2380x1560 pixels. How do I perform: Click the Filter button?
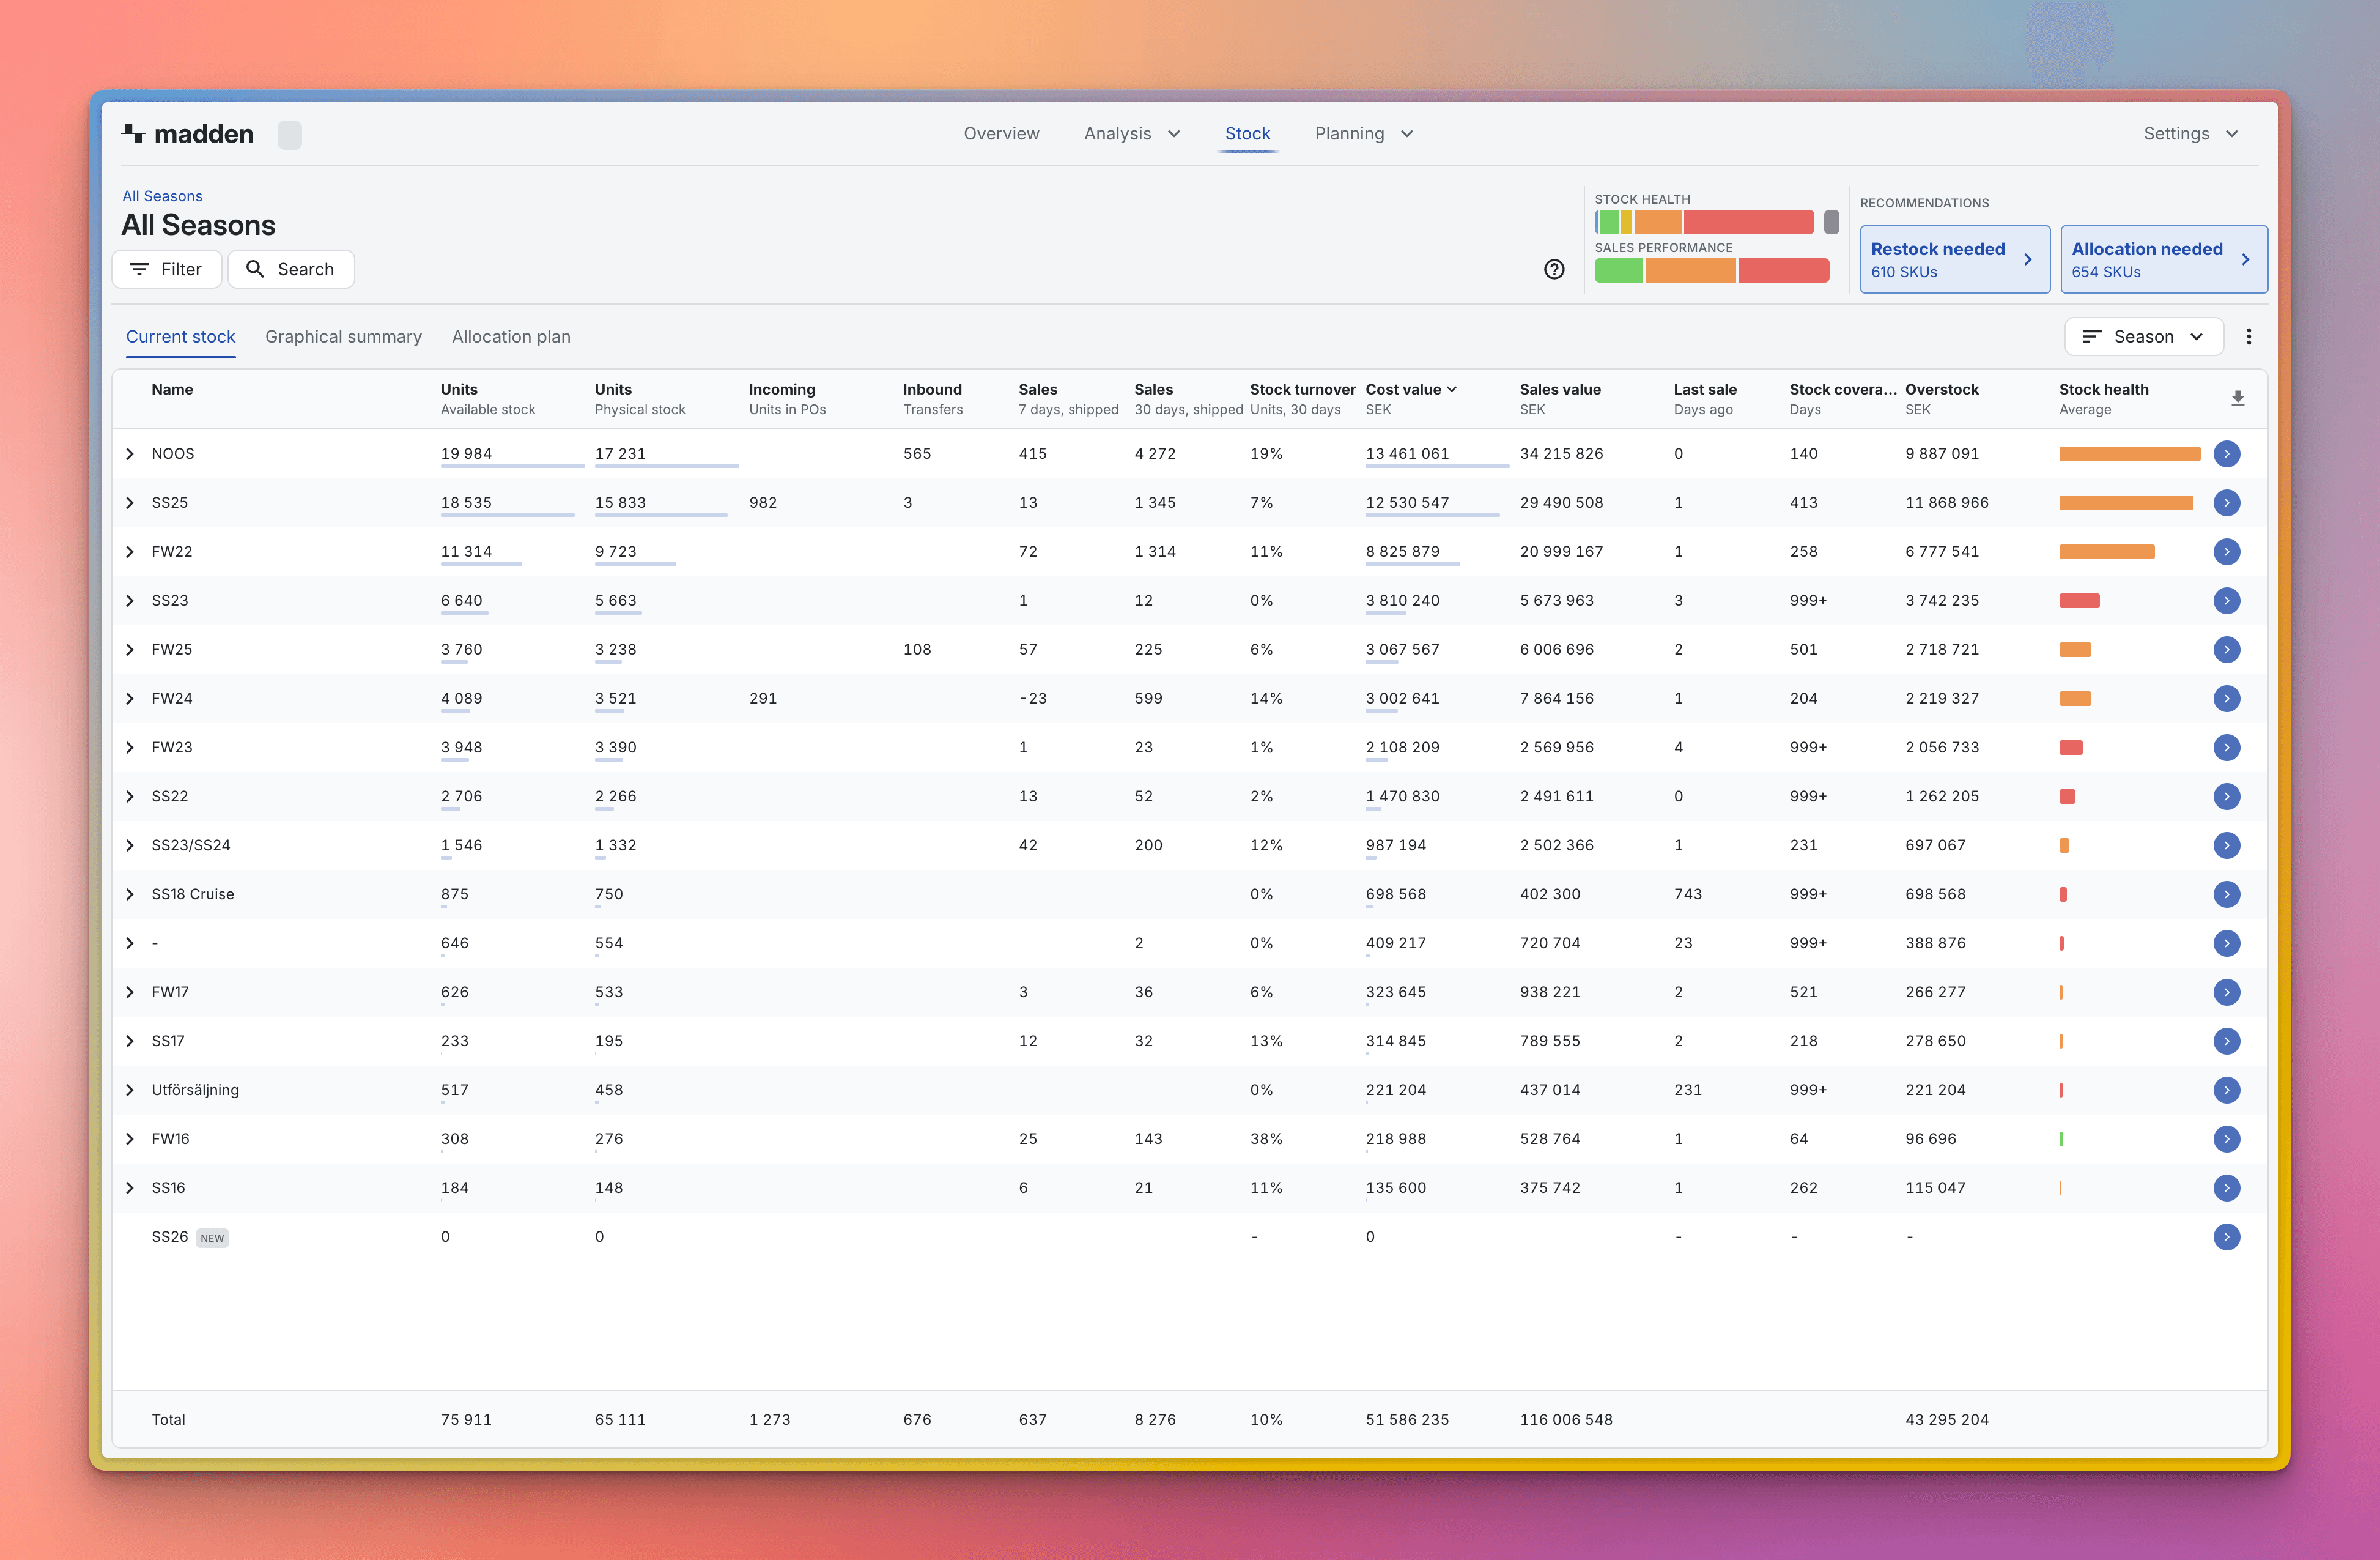pos(167,270)
